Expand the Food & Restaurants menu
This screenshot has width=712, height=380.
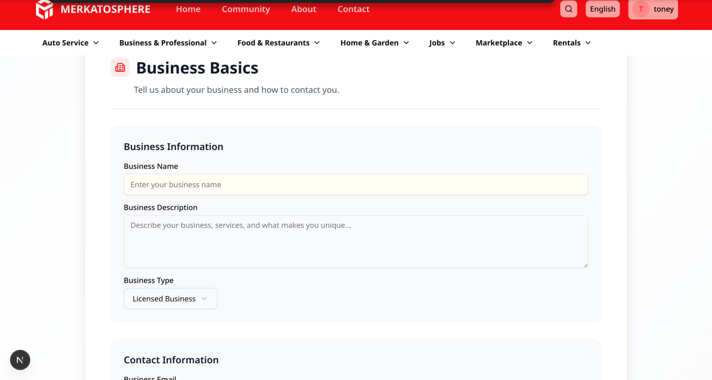click(278, 43)
